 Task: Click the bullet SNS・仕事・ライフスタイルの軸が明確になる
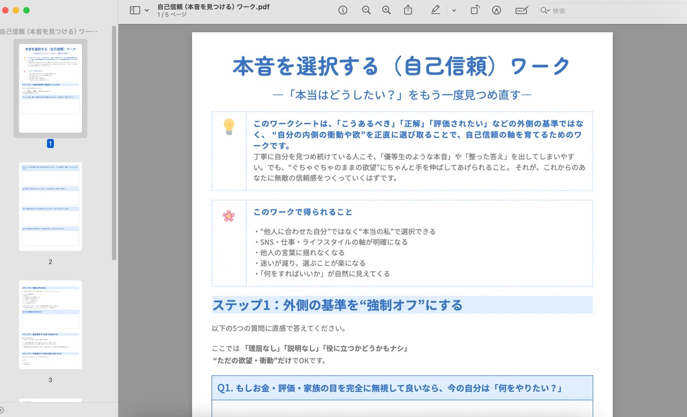click(x=331, y=242)
